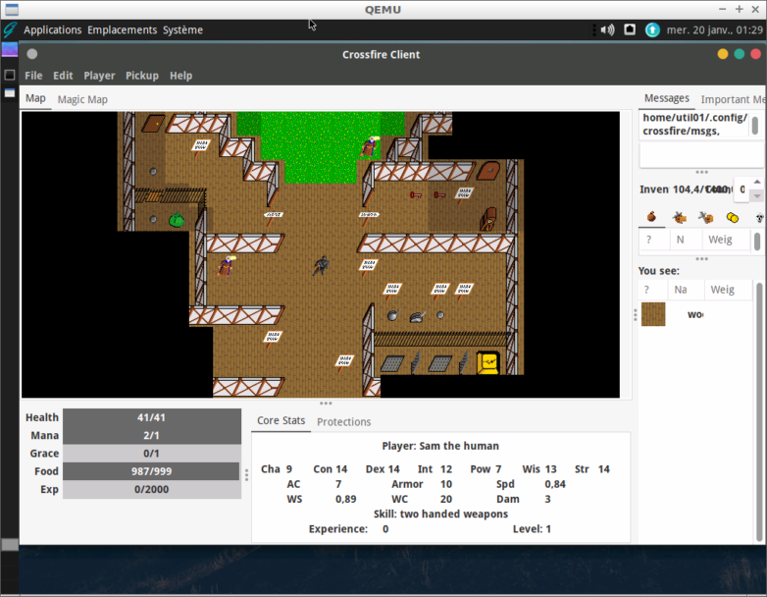The height and width of the screenshot is (597, 767).
Task: Click the You see Weig column header
Action: (x=728, y=290)
